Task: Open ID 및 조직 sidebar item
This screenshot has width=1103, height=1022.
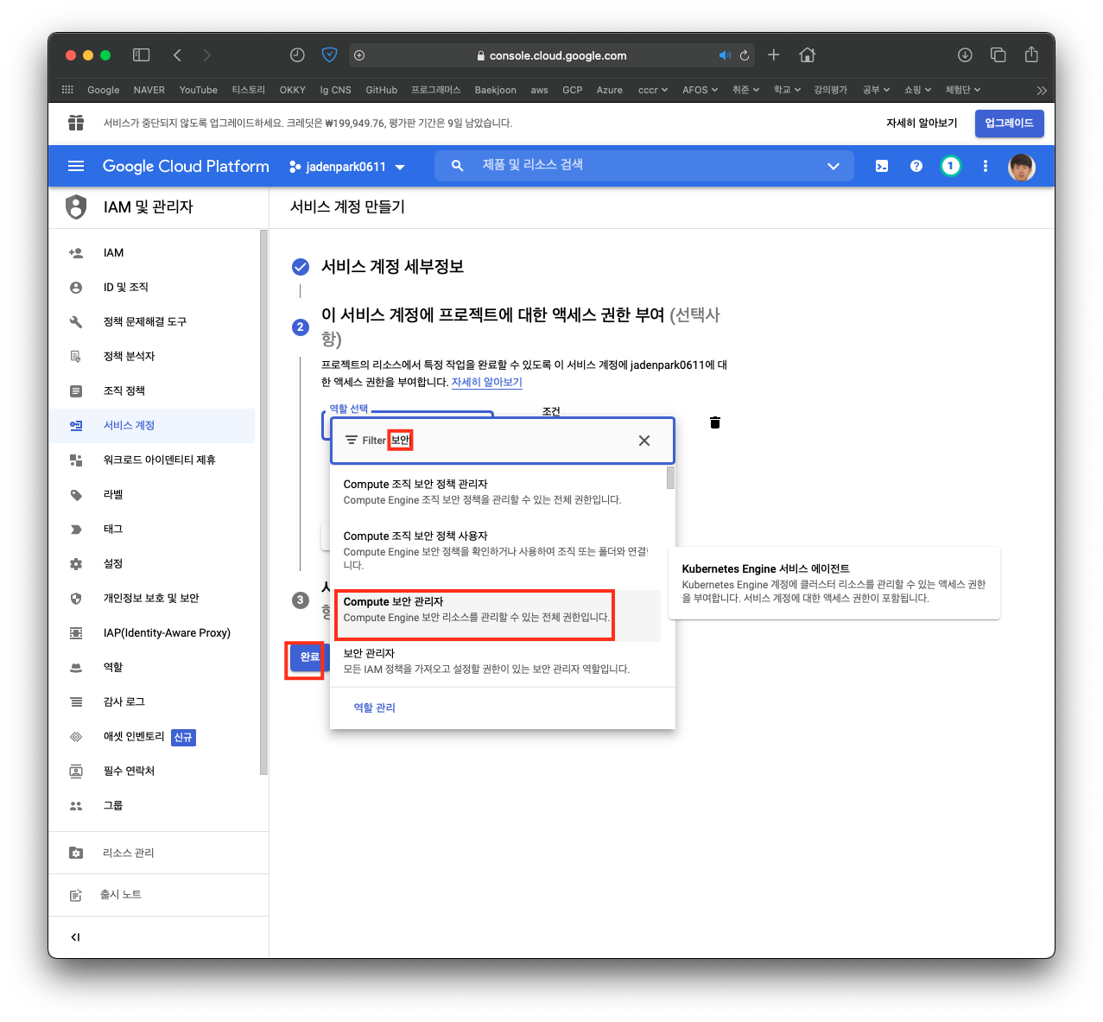Action: click(x=152, y=288)
